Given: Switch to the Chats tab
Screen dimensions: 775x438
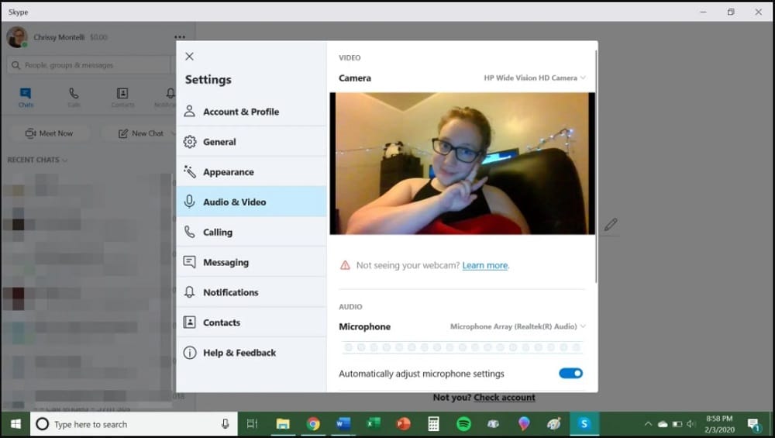Looking at the screenshot, I should 26,98.
